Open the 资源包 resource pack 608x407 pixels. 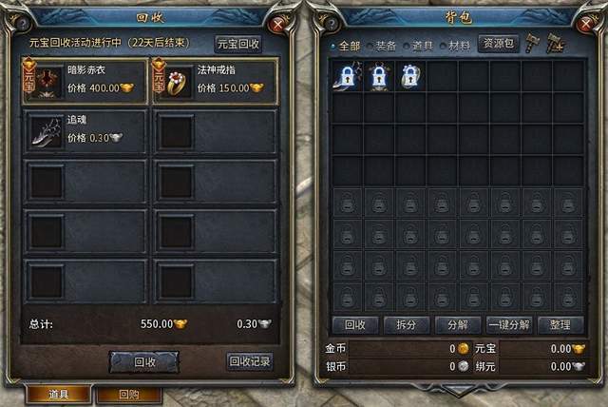pyautogui.click(x=498, y=44)
